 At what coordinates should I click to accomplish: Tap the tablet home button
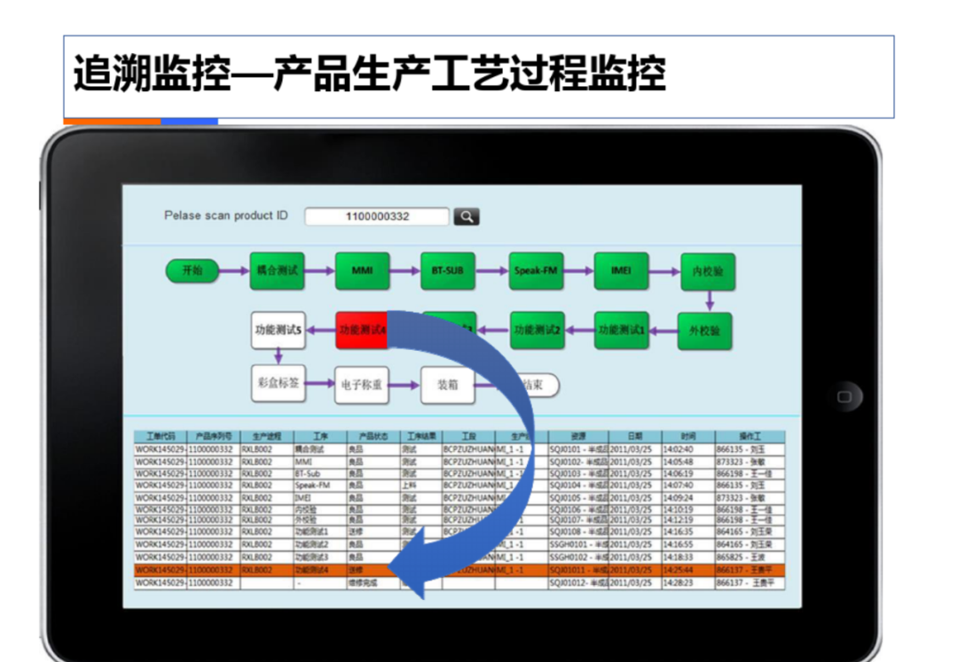coord(844,397)
